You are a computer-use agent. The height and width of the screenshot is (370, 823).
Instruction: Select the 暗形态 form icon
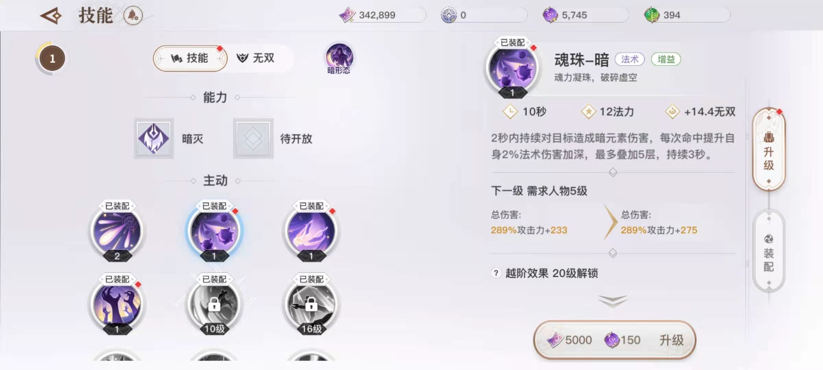pyautogui.click(x=339, y=59)
